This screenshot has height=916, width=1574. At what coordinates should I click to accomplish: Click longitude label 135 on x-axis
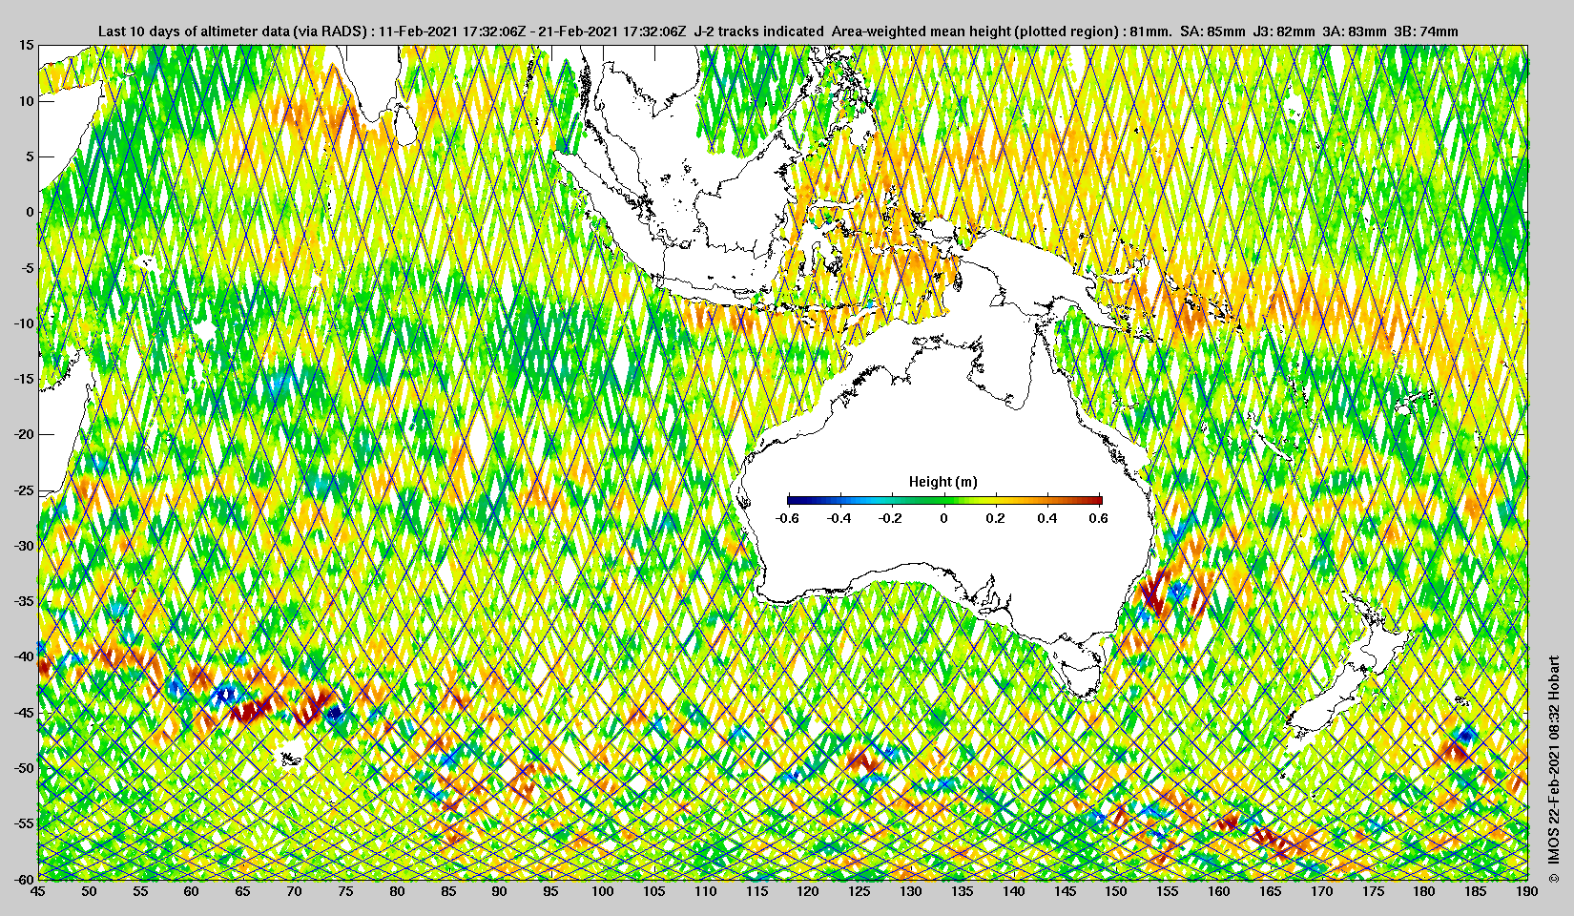pos(963,891)
